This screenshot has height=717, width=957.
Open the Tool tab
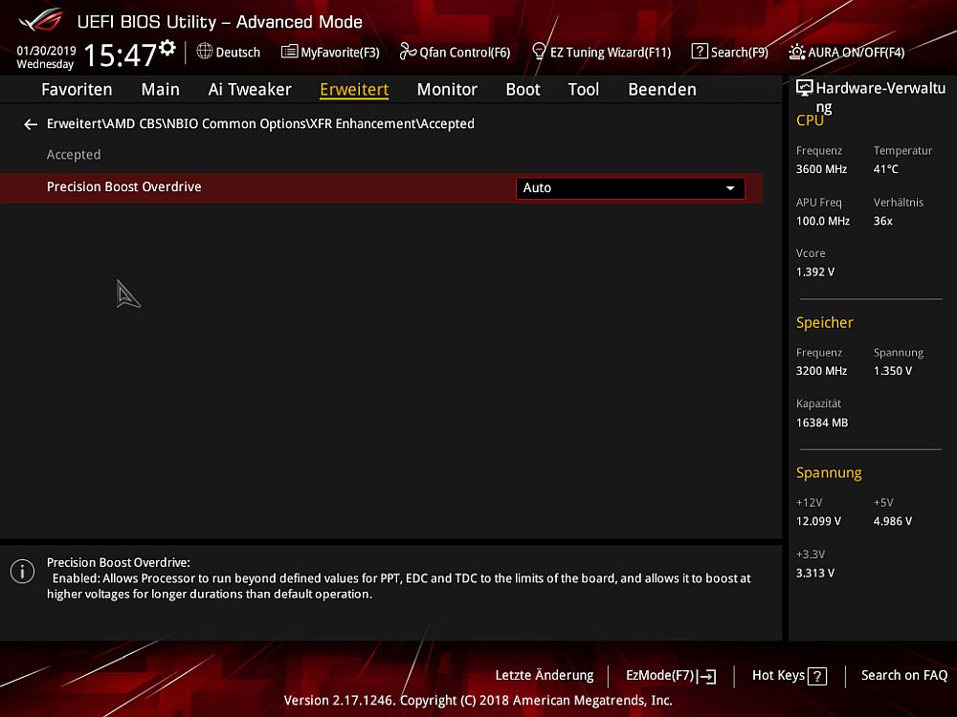(x=584, y=90)
